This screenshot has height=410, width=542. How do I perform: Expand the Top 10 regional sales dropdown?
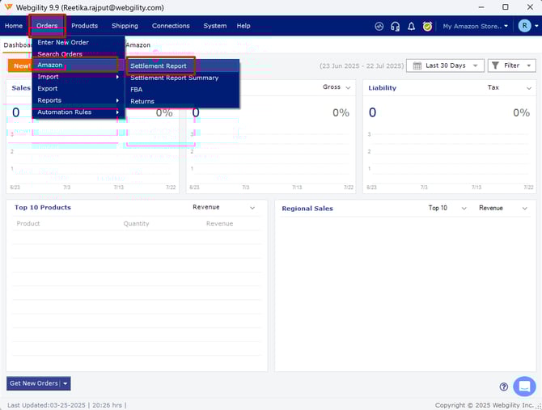pos(447,208)
